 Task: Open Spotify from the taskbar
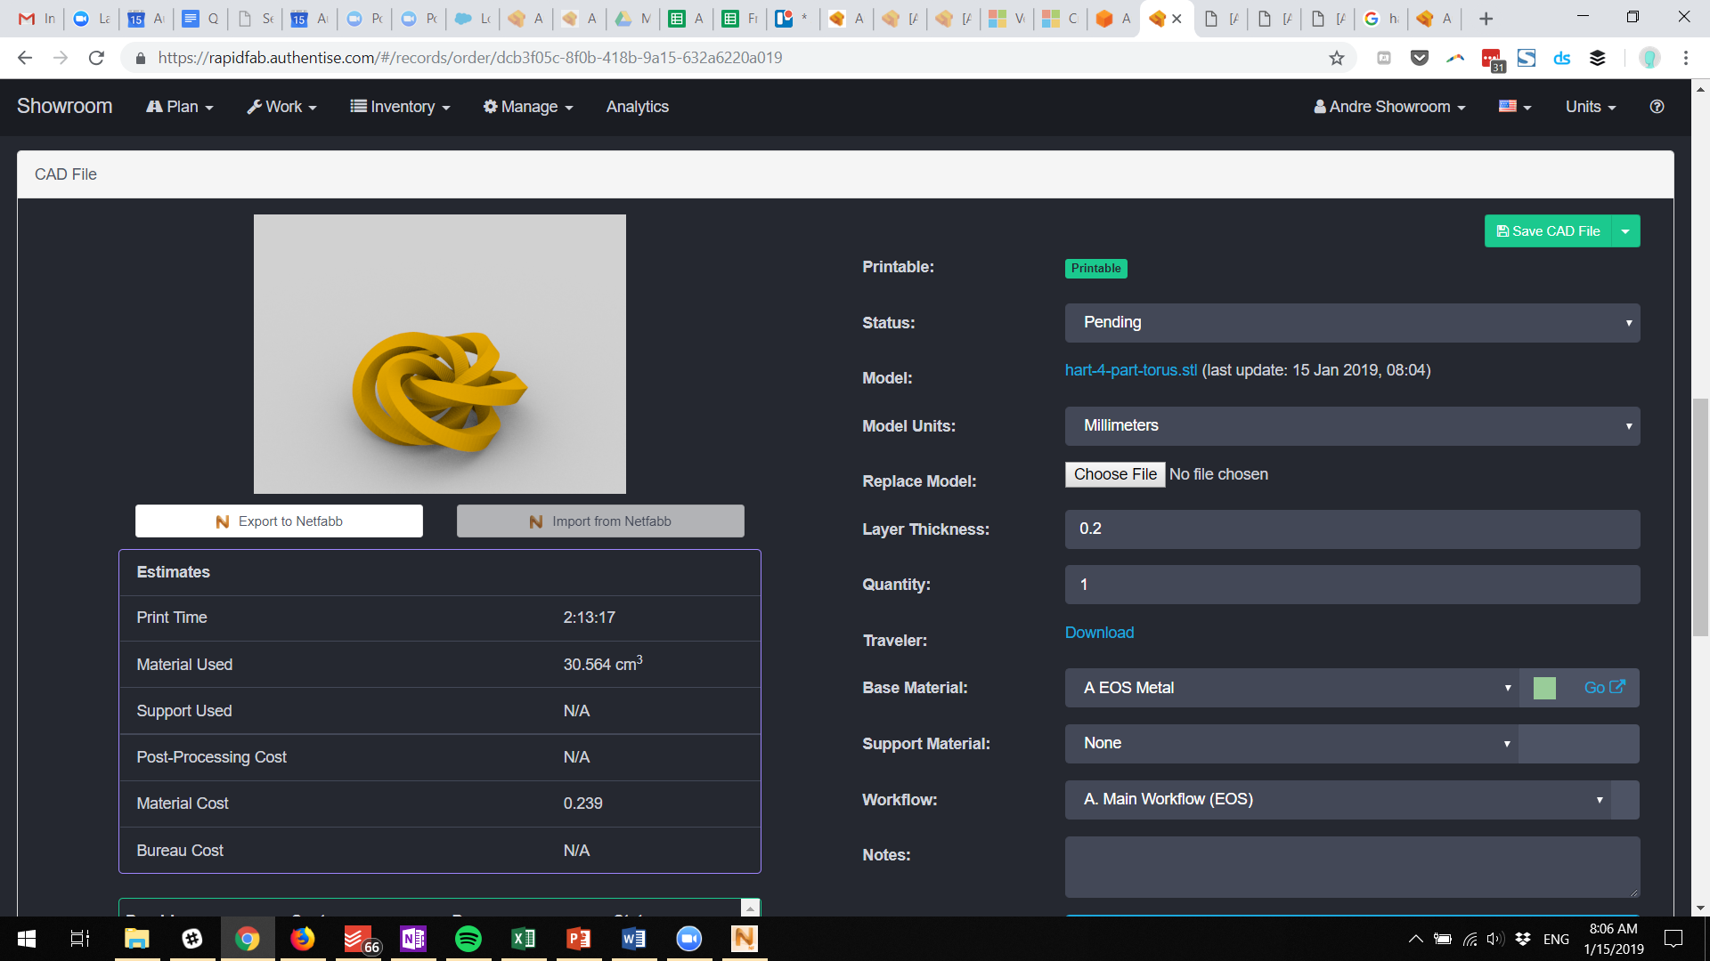(x=468, y=939)
